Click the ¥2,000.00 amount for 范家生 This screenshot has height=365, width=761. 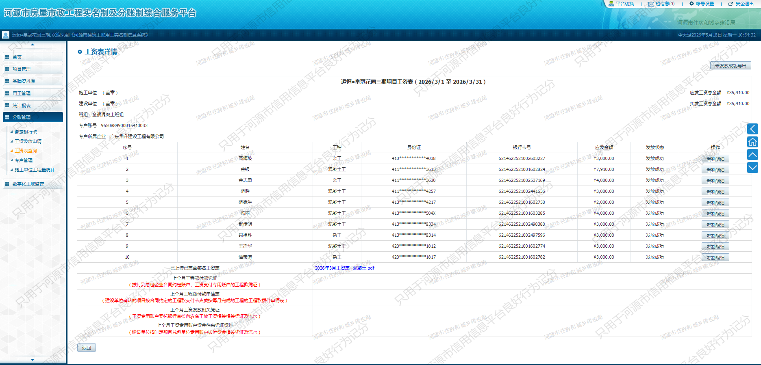604,202
